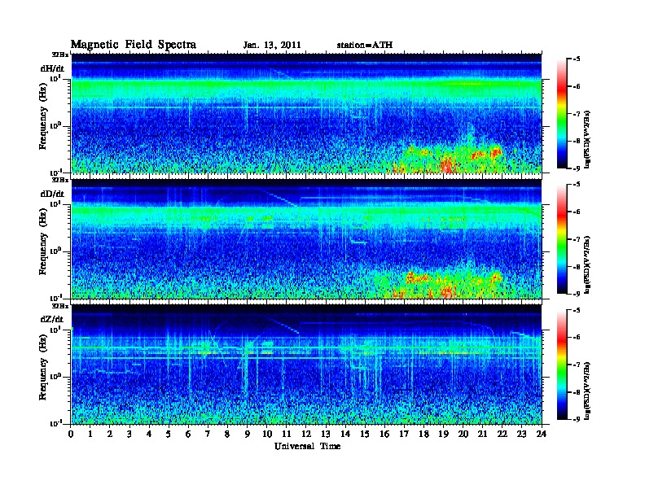The image size is (645, 498).
Task: Click hour tick label '21' on the time axis
Action: coord(482,434)
